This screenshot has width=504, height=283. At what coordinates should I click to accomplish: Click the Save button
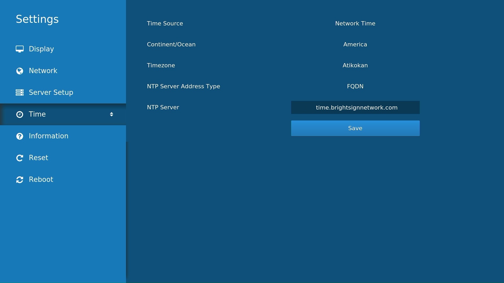click(355, 128)
